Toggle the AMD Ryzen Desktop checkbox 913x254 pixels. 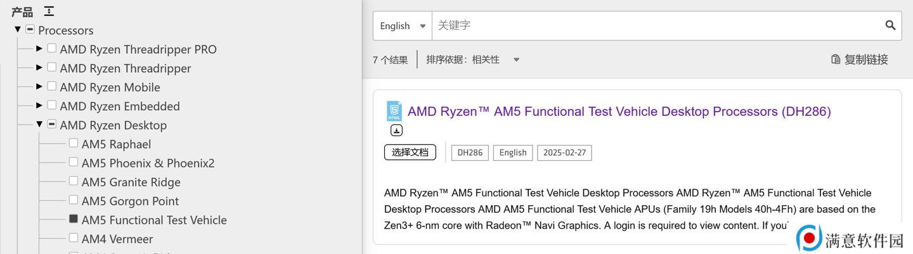point(52,124)
